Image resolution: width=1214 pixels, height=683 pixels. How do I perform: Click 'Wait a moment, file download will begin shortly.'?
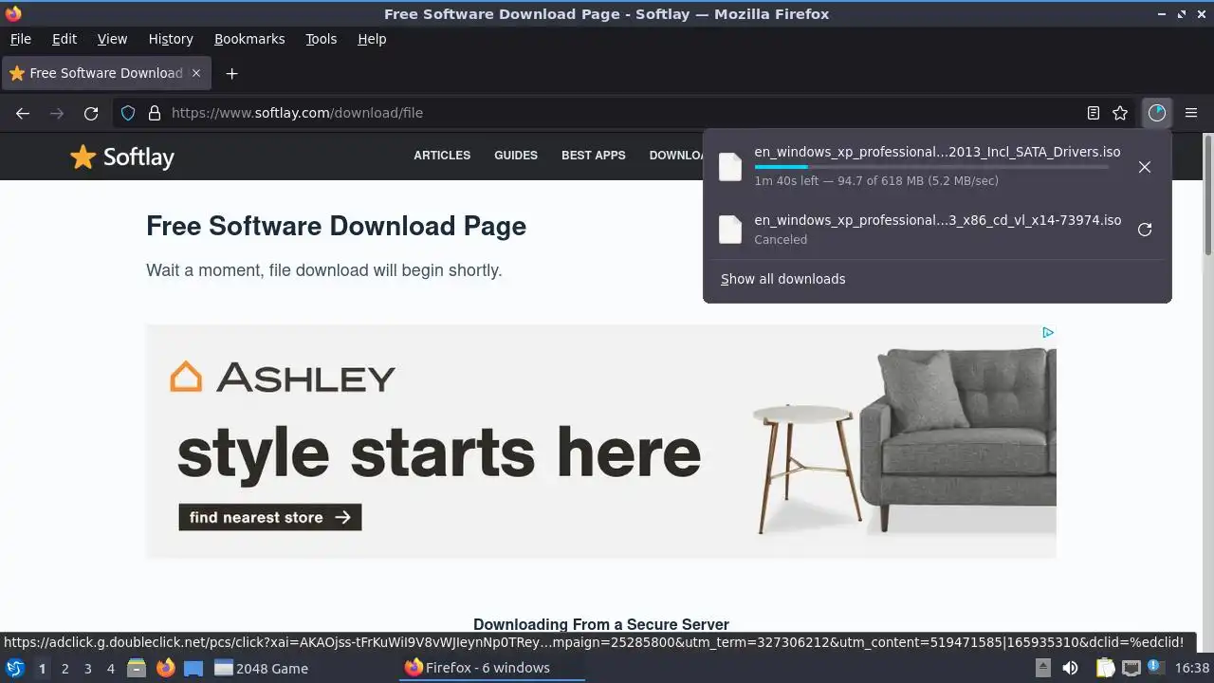tap(324, 270)
